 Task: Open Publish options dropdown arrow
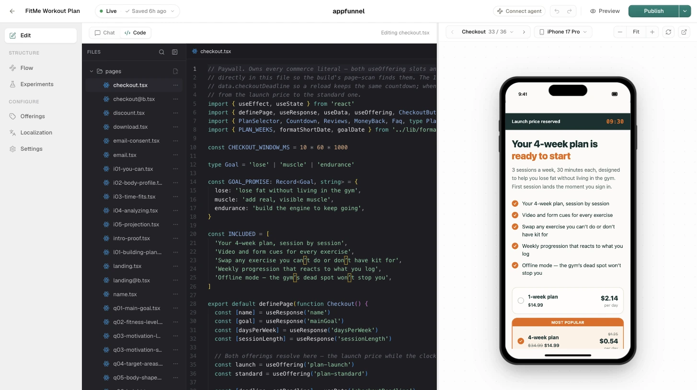coord(685,11)
